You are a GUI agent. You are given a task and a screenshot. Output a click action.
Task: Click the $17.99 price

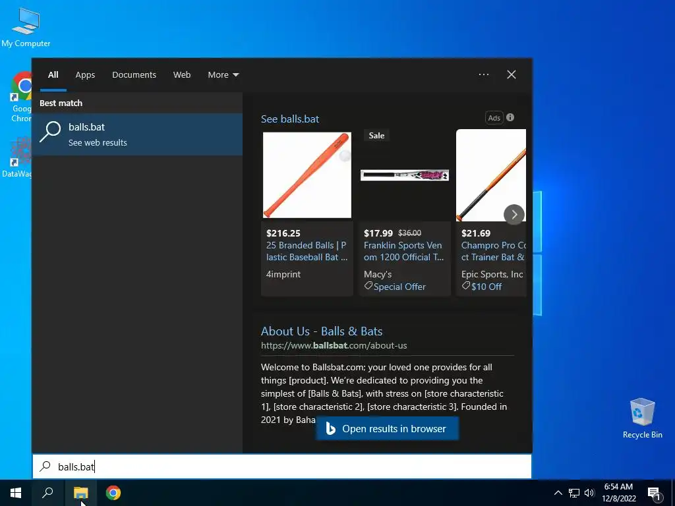[378, 233]
